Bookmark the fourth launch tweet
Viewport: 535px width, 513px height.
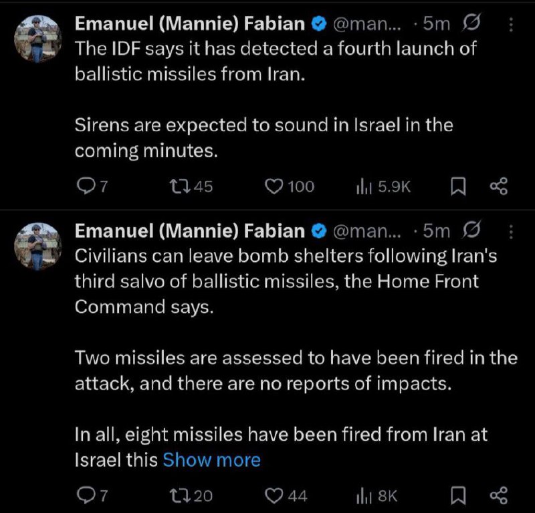point(457,187)
